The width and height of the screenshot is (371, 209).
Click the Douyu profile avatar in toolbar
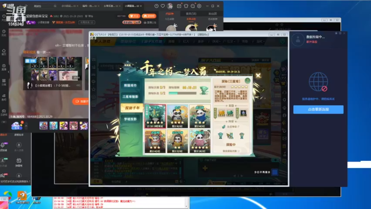(170, 6)
